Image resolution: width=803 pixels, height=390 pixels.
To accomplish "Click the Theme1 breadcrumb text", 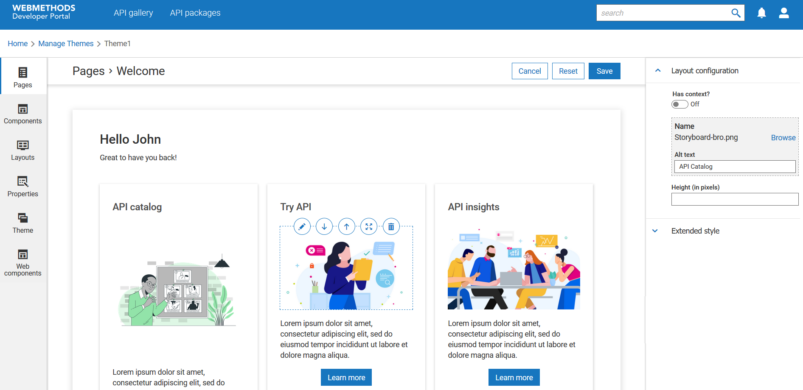I will tap(118, 44).
